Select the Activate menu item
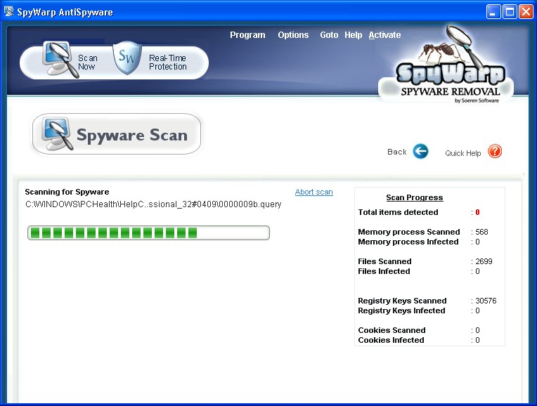The image size is (537, 406). coord(384,35)
